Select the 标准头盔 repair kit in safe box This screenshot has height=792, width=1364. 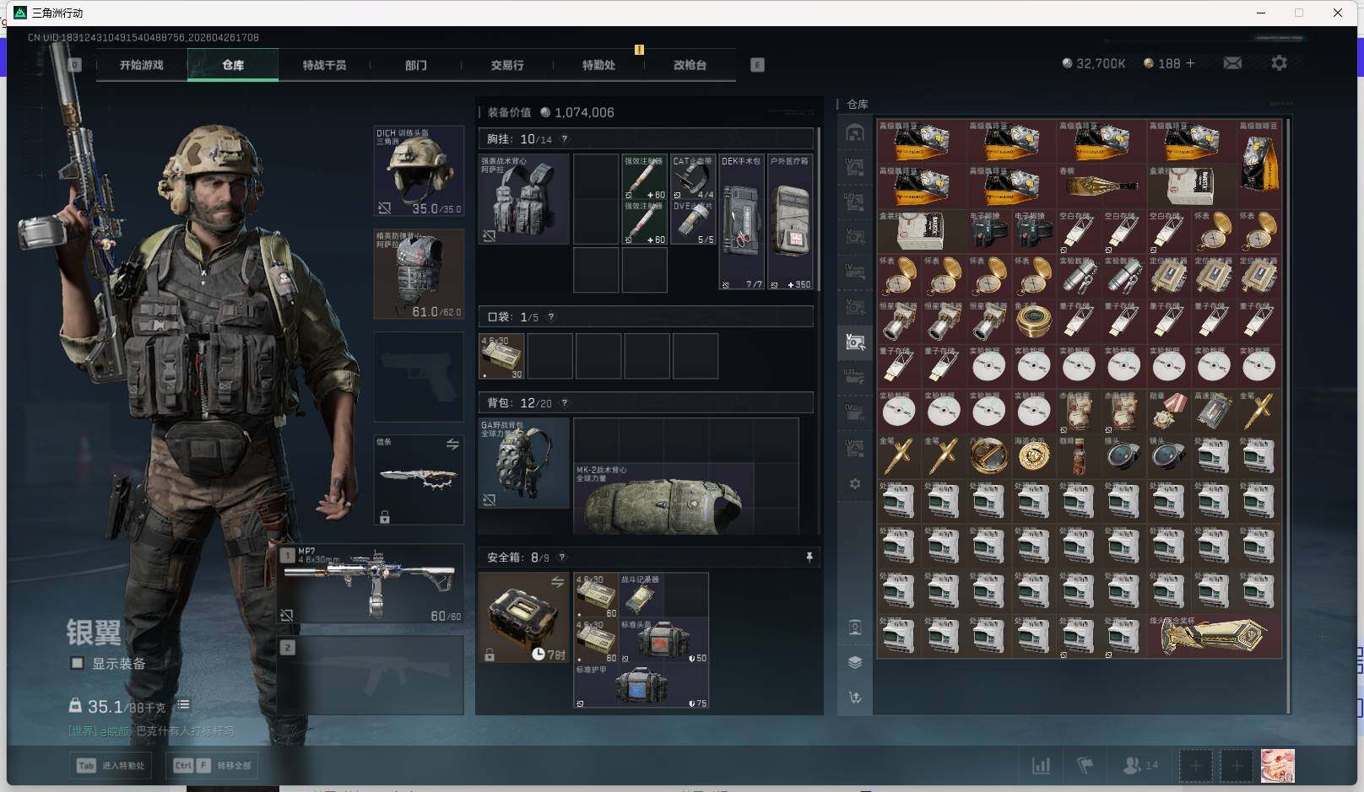tap(663, 640)
